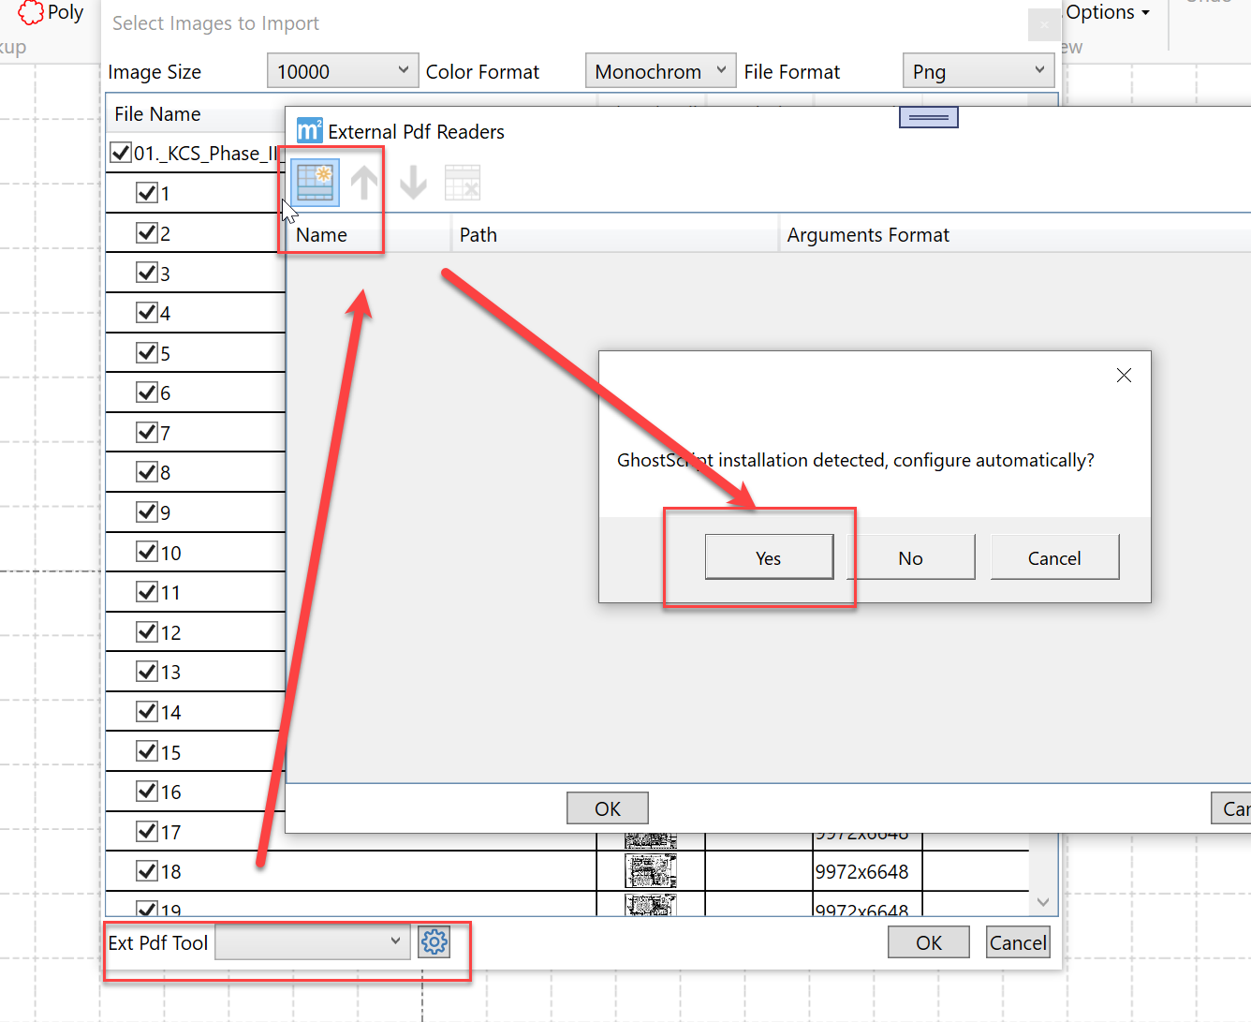Uncheck the 01._KCS_Phase file checkbox
This screenshot has height=1022, width=1251.
(x=121, y=153)
